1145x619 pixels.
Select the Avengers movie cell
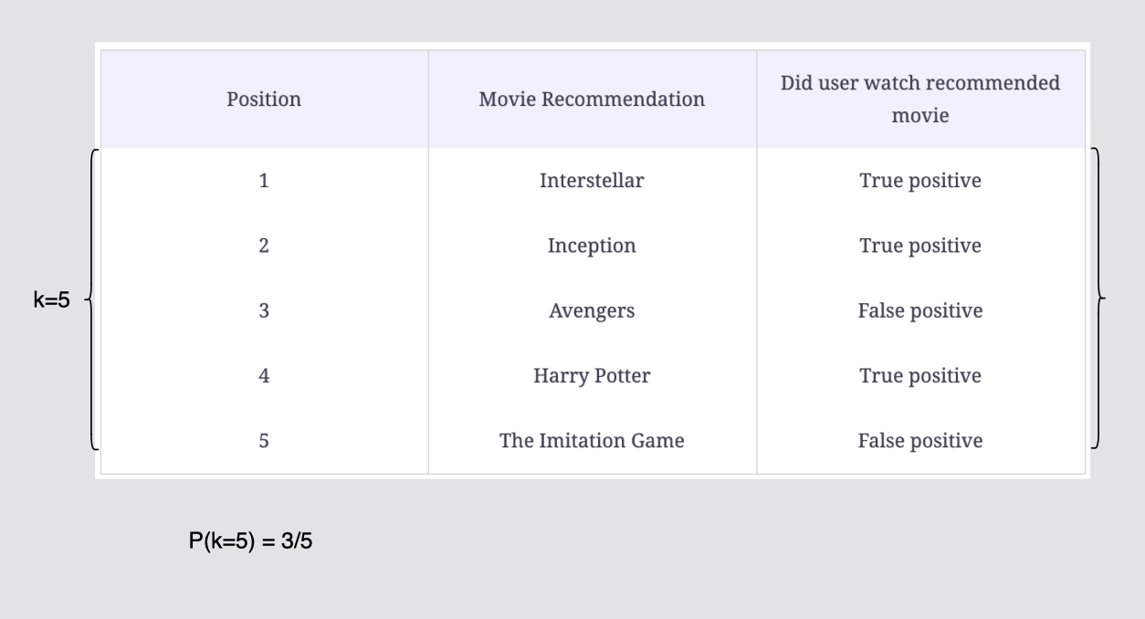click(x=592, y=310)
